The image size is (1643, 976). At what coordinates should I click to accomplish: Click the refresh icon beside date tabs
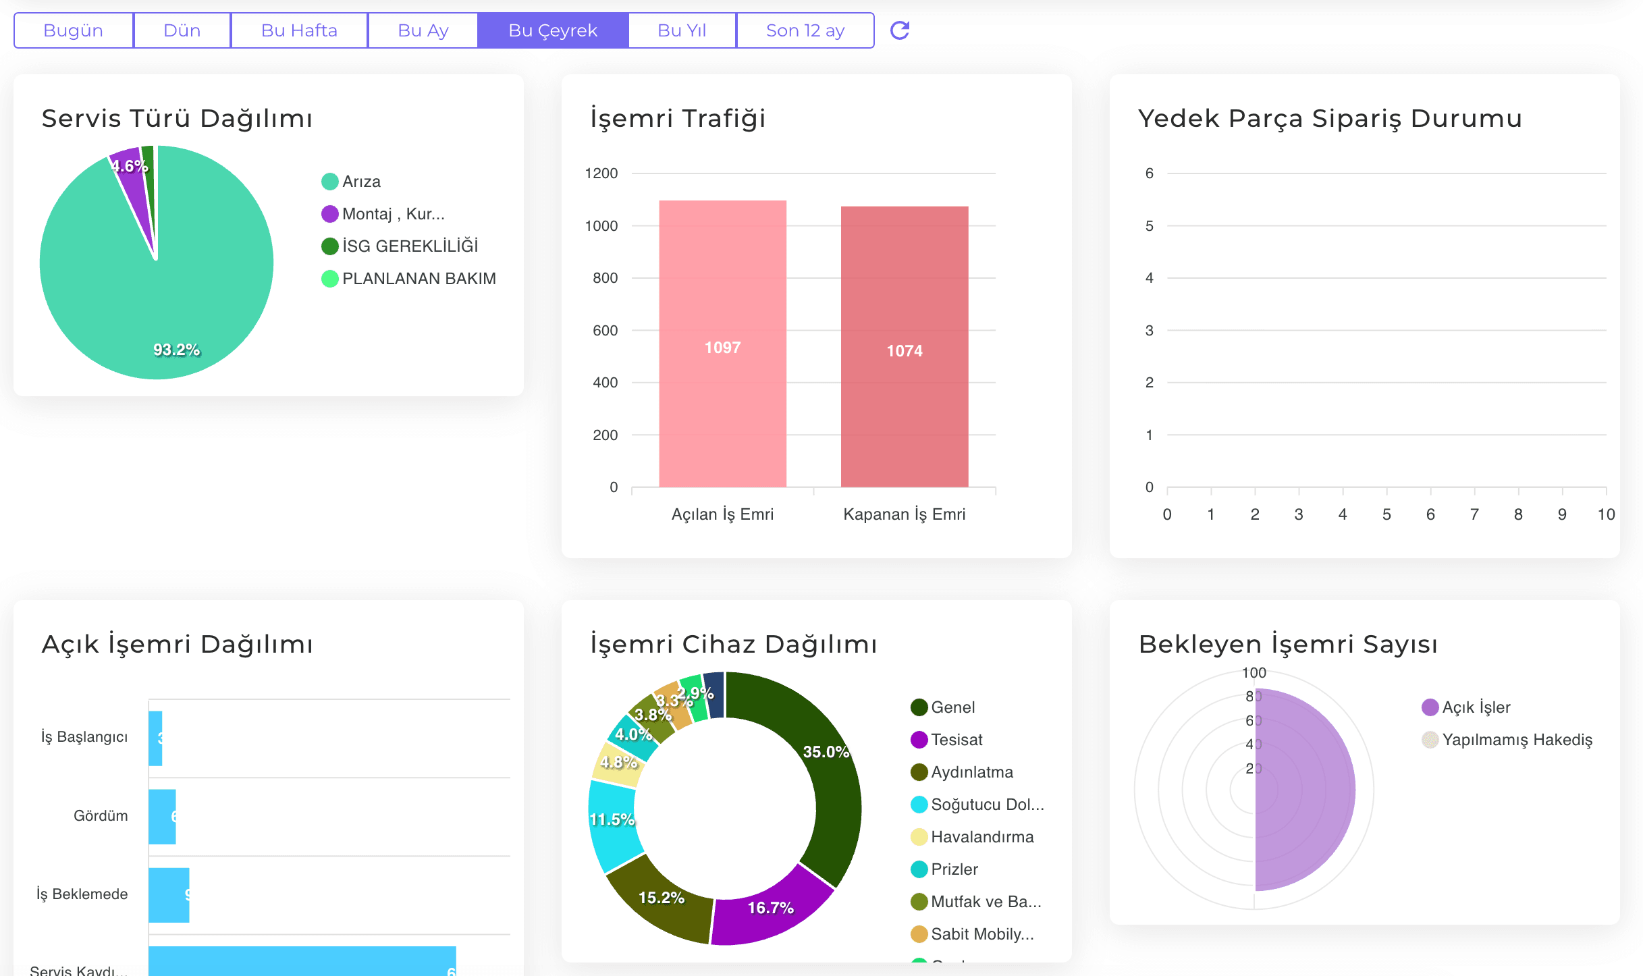click(900, 30)
